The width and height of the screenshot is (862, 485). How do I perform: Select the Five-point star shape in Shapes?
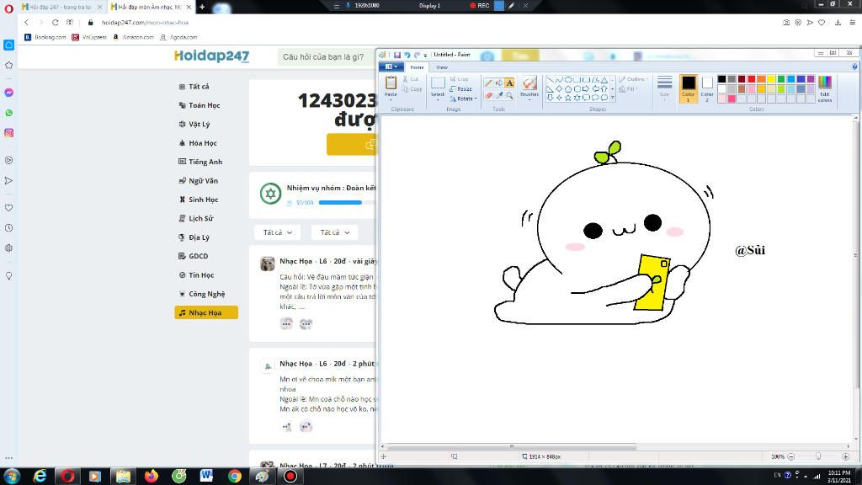568,98
